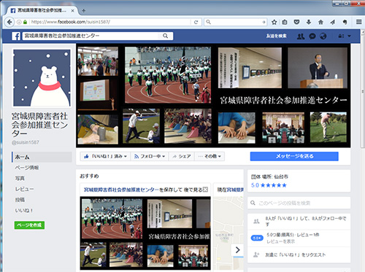Open the その他 dropdown menu
365x272 pixels.
click(210, 156)
